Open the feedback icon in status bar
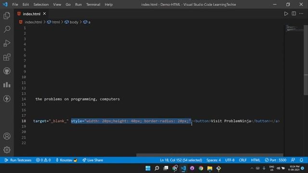The image size is (308, 173). 293,160
